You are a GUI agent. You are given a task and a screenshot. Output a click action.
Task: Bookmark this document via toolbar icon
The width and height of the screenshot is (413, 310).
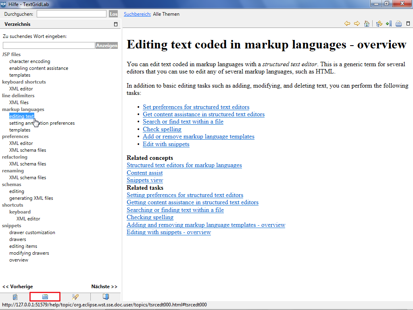point(389,24)
